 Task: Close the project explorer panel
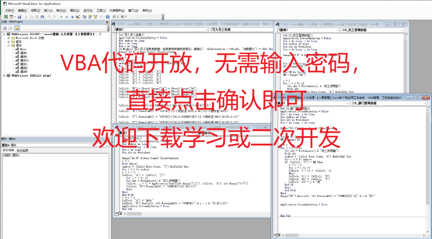[107, 22]
